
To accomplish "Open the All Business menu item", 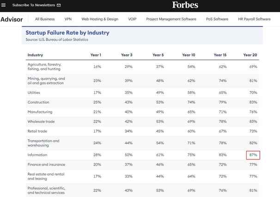I will tap(45, 19).
